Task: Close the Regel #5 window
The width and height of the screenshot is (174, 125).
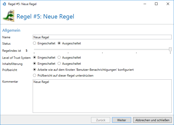Action: tap(168, 4)
